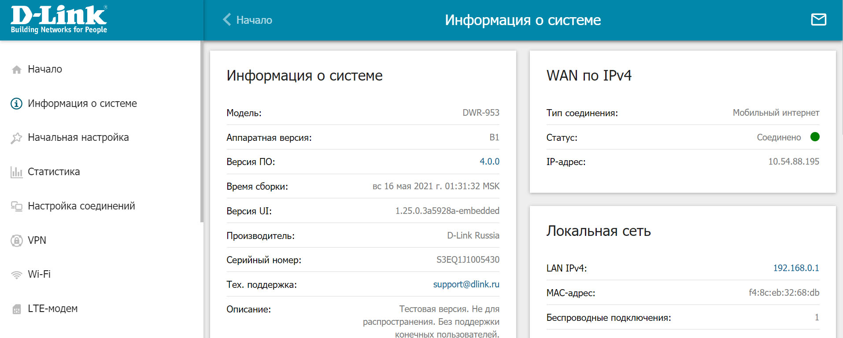The width and height of the screenshot is (843, 338).
Task: Click the model value DWR-953
Action: click(481, 113)
